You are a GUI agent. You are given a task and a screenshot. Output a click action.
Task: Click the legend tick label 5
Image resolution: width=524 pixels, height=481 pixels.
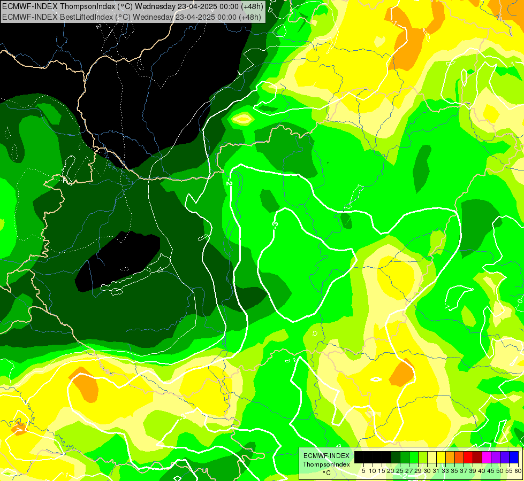pos(363,471)
